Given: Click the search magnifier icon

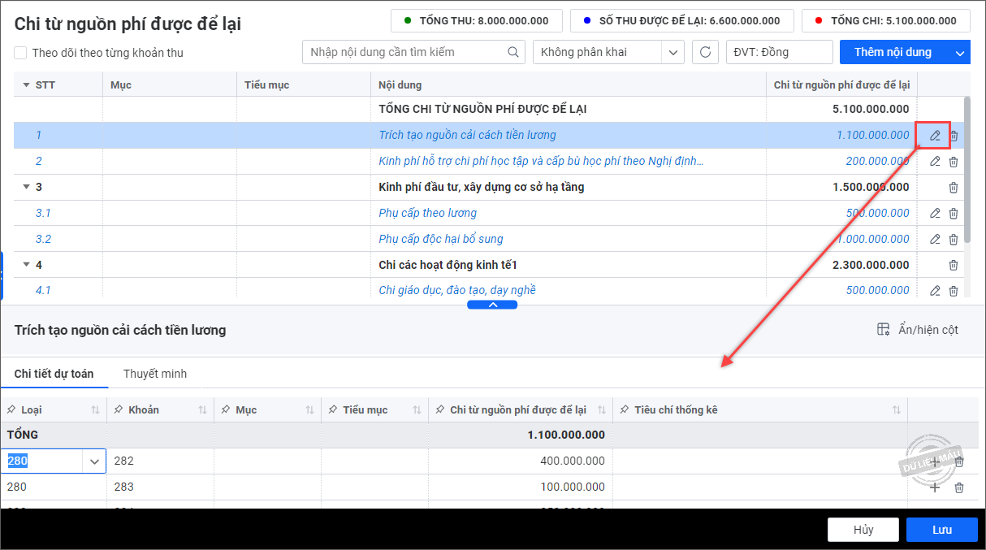Looking at the screenshot, I should 512,52.
